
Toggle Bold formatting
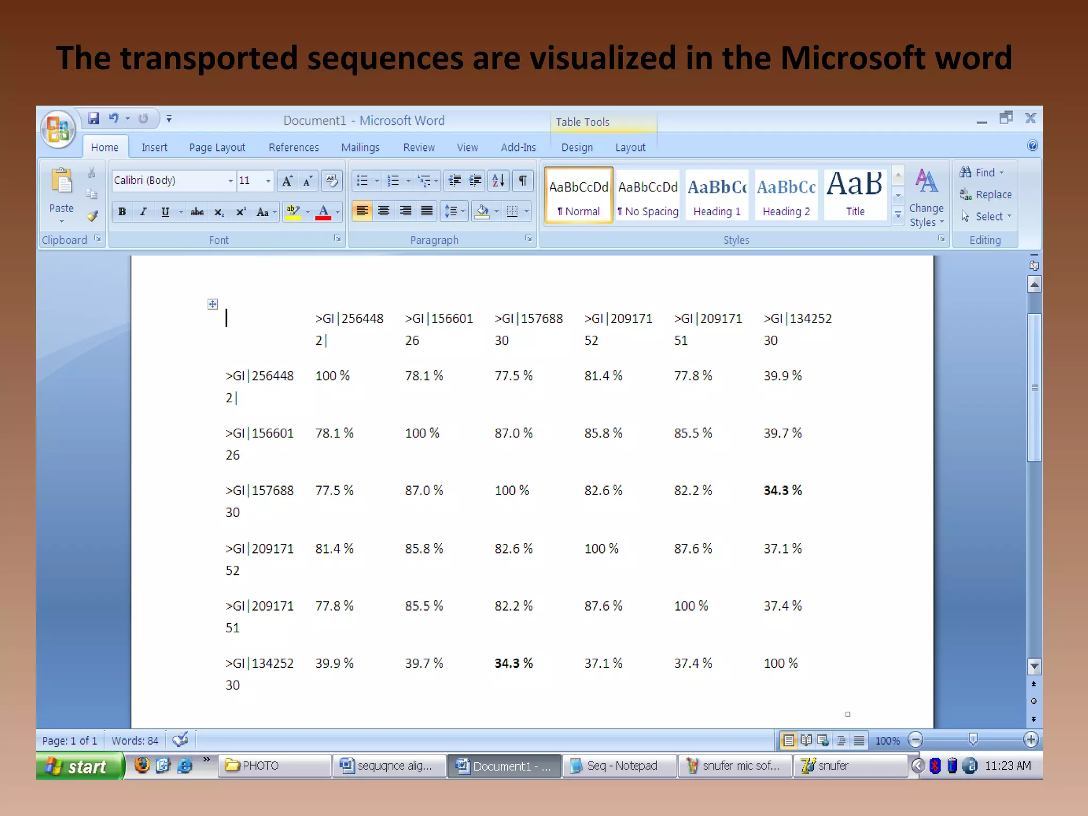pos(122,212)
